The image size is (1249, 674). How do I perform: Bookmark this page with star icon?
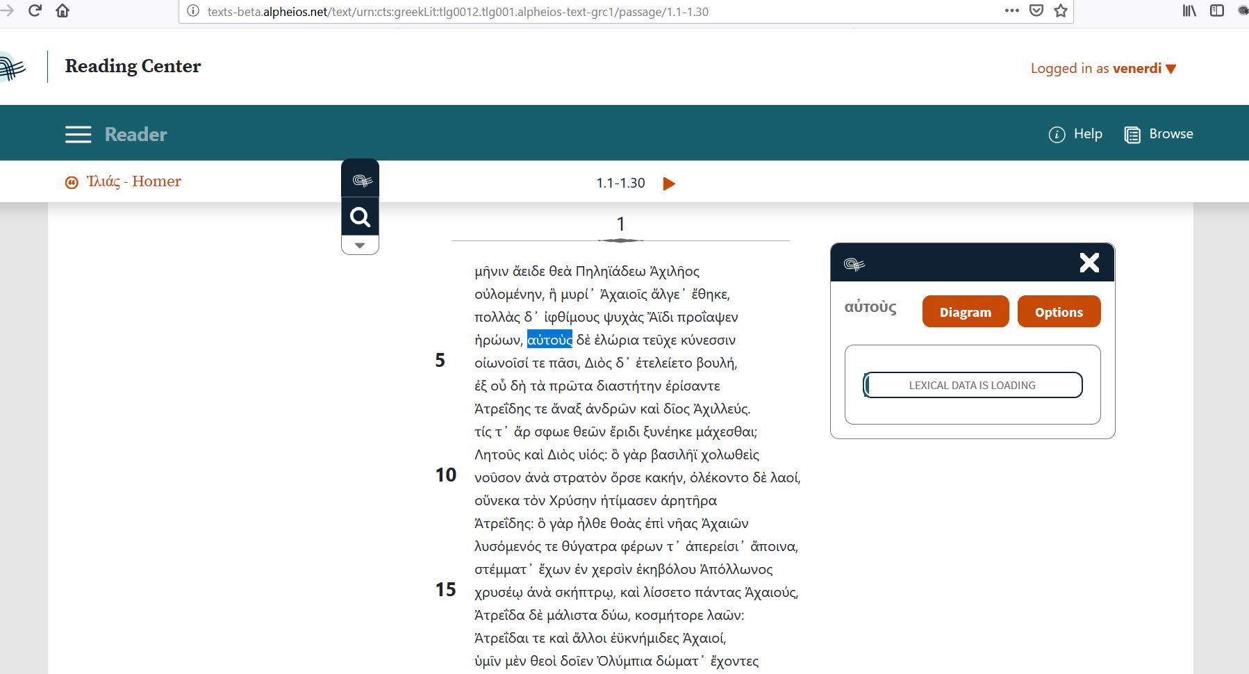point(1061,10)
